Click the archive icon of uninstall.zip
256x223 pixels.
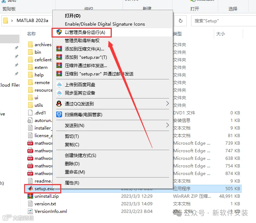coord(30,196)
